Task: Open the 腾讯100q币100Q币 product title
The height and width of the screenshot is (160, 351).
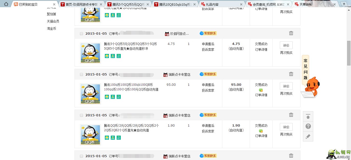Action: (131, 87)
